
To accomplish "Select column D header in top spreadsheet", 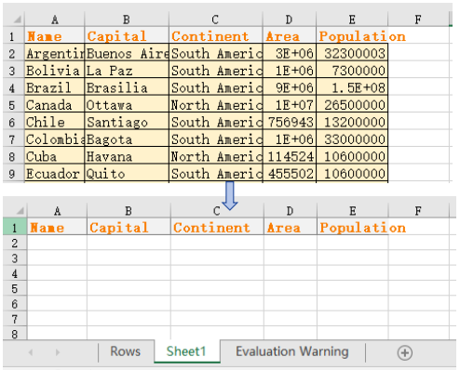I will pyautogui.click(x=290, y=20).
